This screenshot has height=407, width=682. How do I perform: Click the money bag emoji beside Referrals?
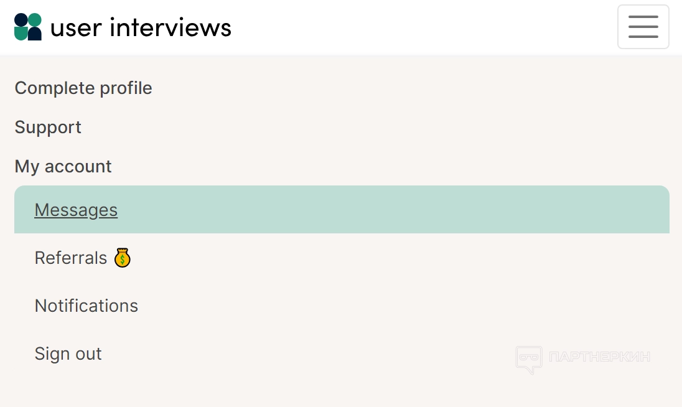(x=123, y=258)
